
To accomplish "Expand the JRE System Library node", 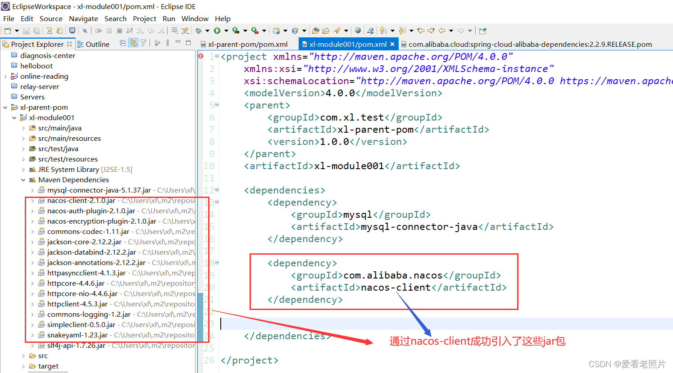I will [x=23, y=170].
